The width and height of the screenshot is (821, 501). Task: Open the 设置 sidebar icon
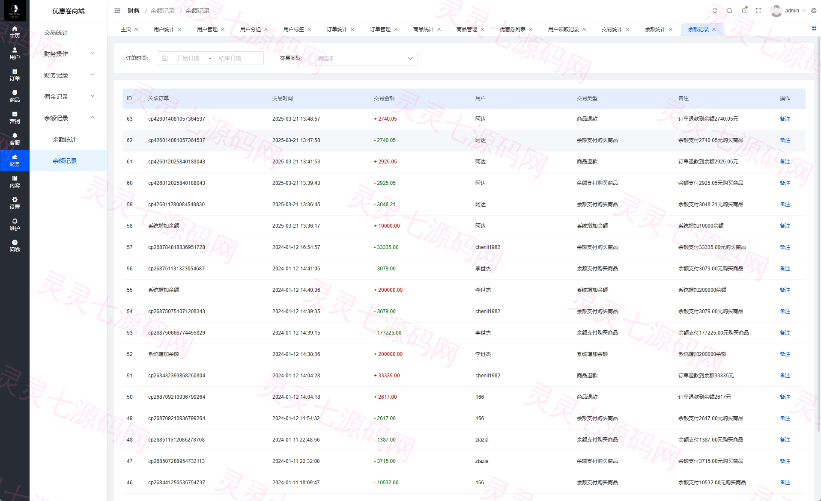click(15, 203)
